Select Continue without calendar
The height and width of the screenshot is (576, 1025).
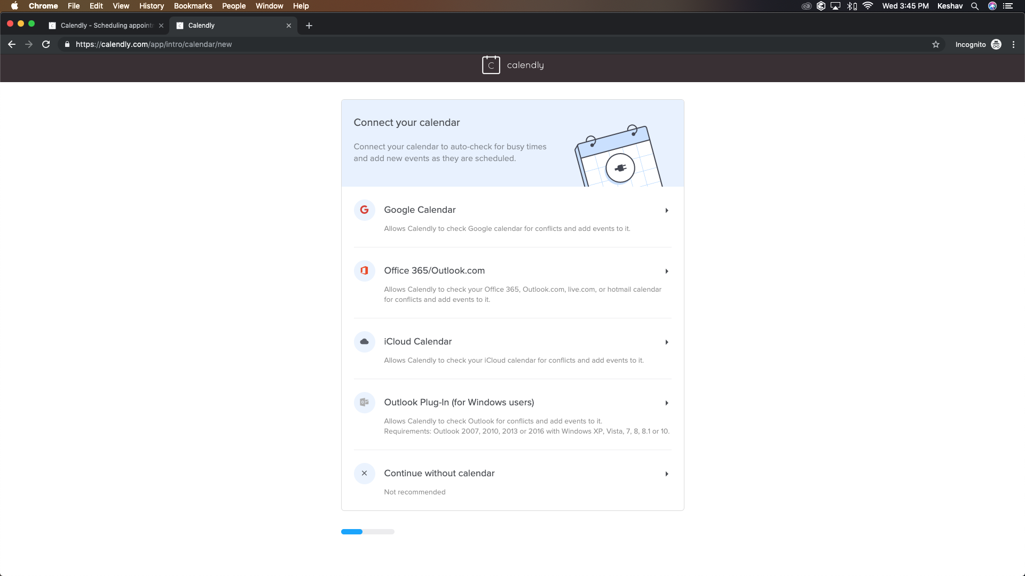point(512,481)
